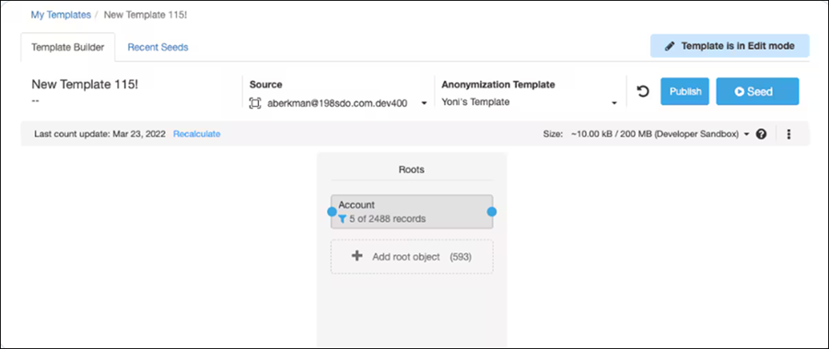Click the Roots column header
829x349 pixels.
point(412,169)
